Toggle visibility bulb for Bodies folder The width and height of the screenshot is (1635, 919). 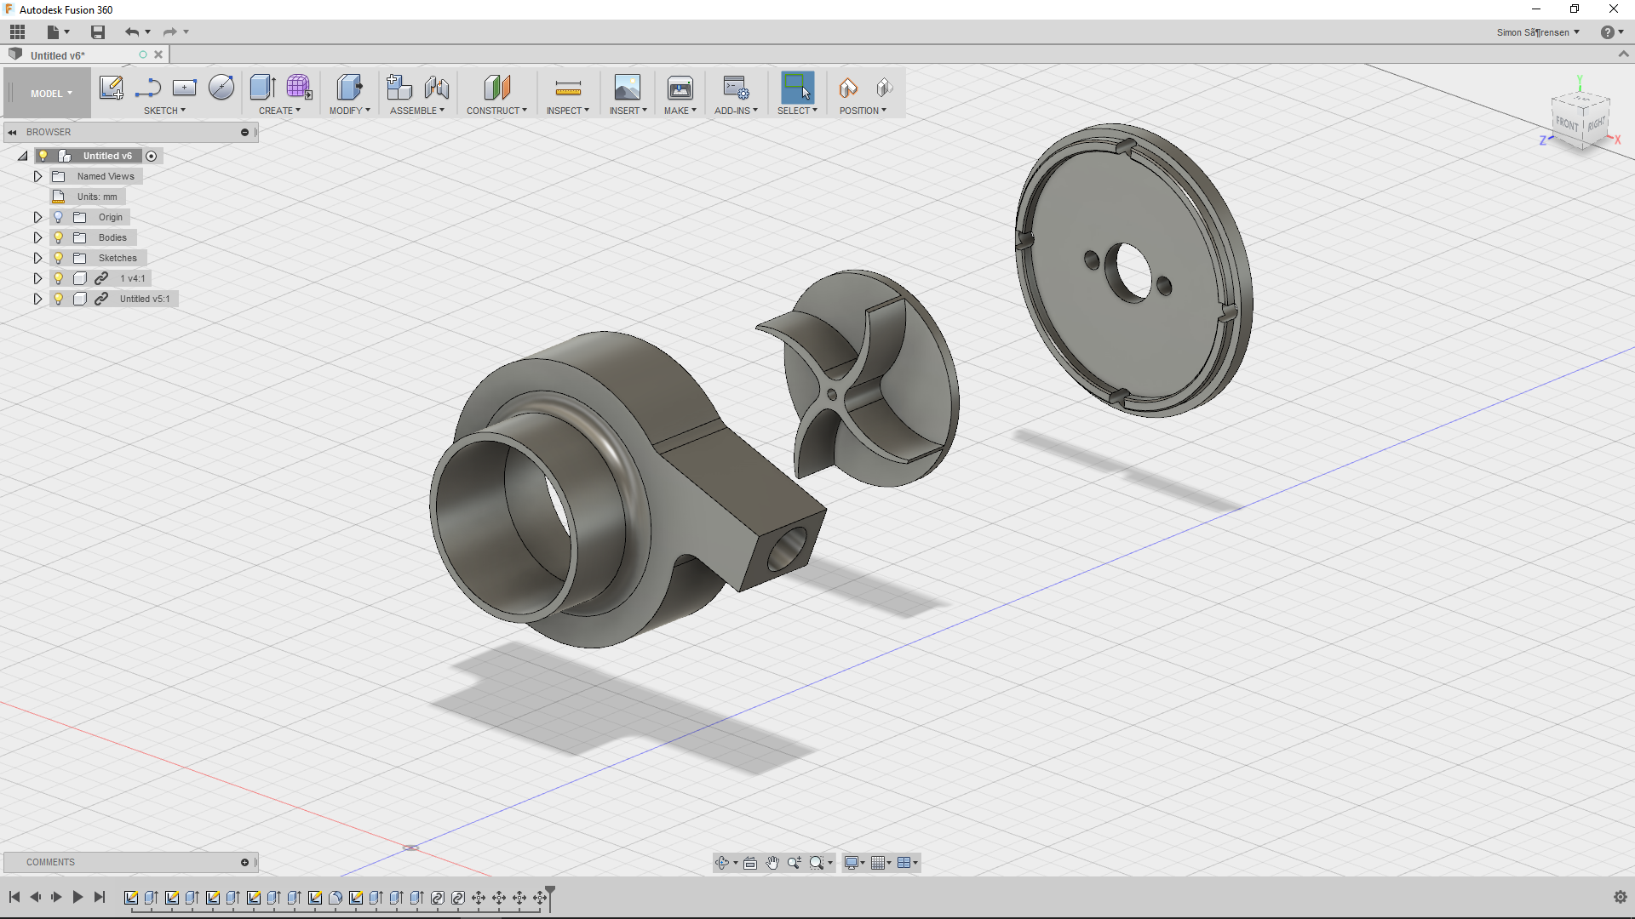[x=59, y=237]
